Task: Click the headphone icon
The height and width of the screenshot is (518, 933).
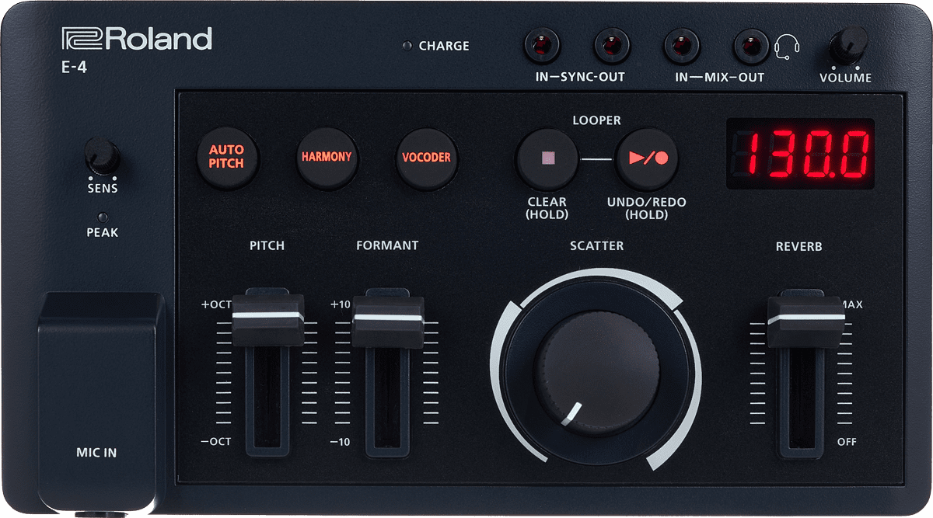Action: click(x=786, y=47)
